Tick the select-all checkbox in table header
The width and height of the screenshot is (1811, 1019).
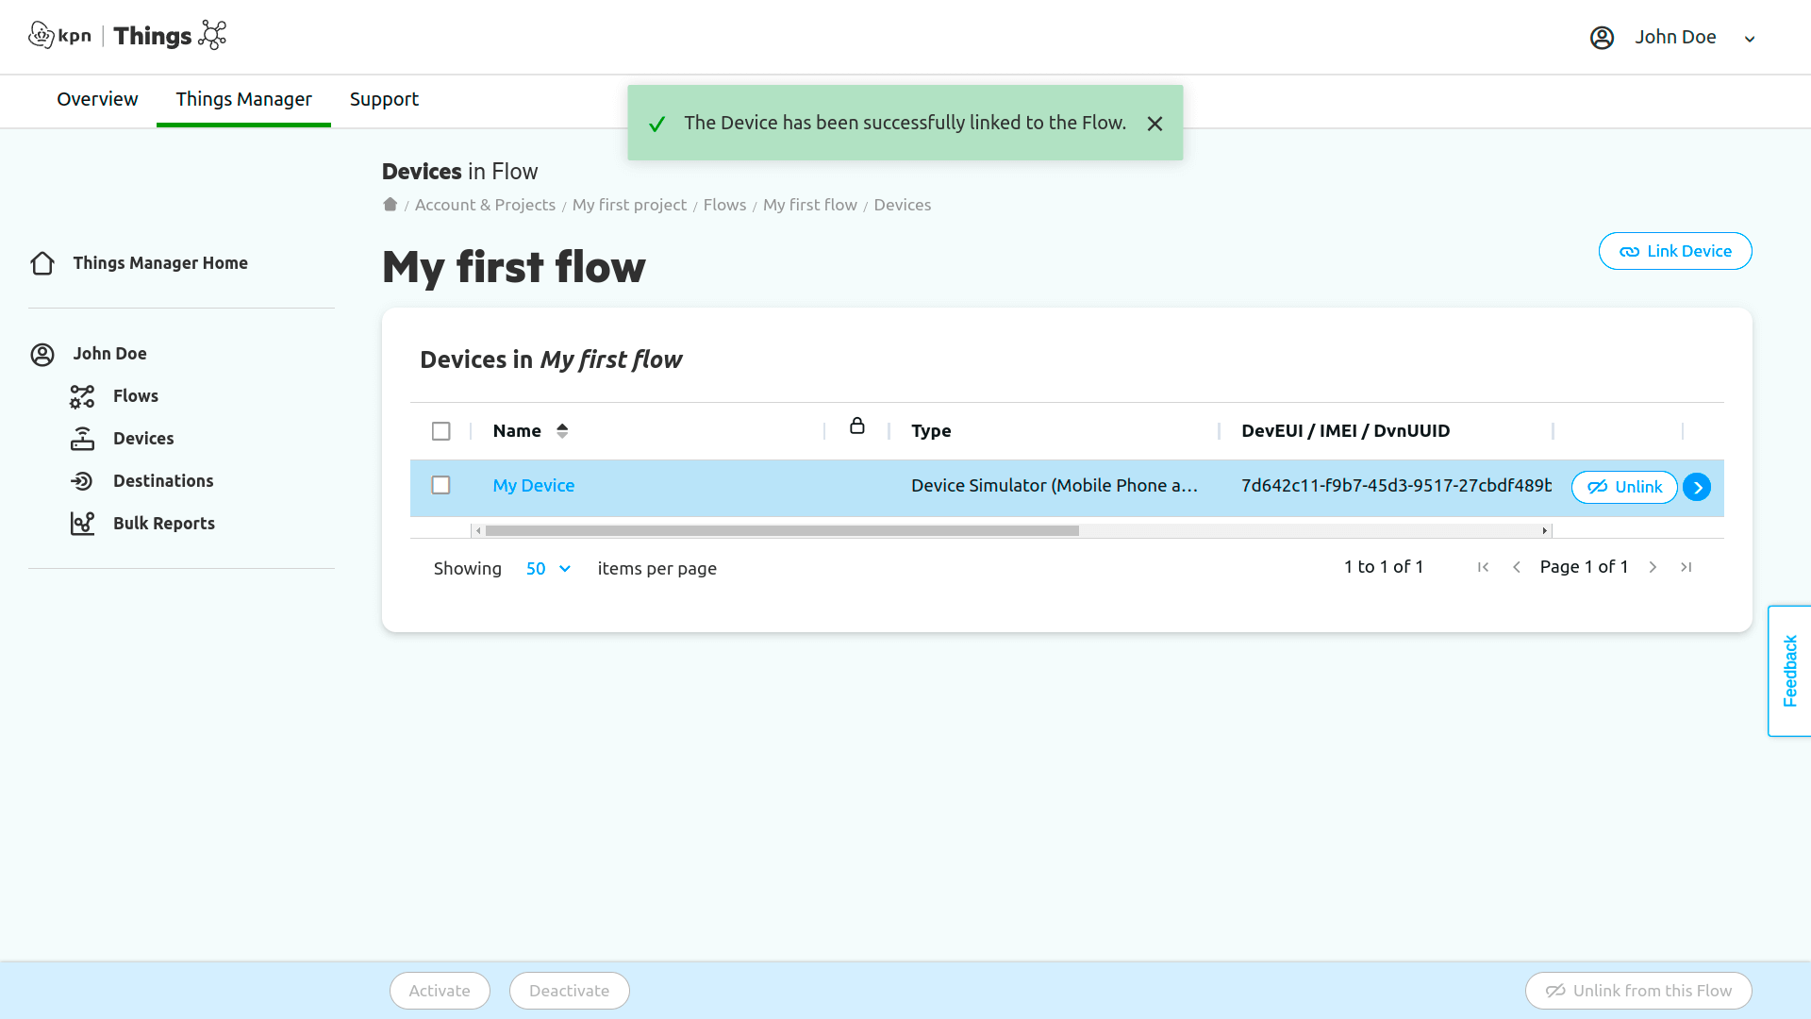440,431
